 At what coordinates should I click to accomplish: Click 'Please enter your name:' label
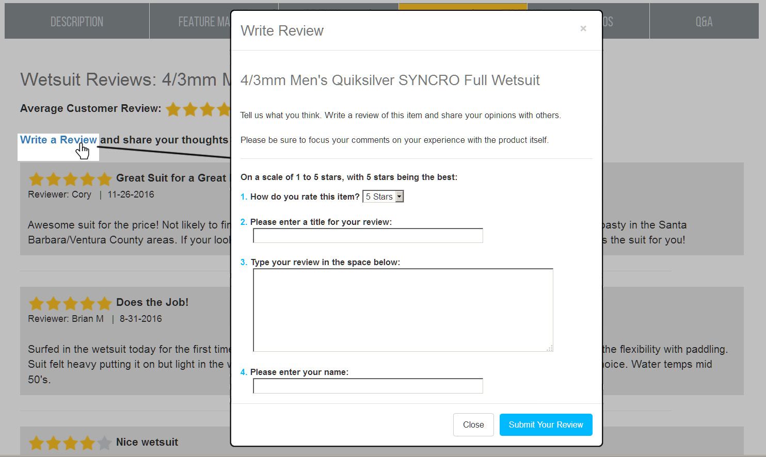tap(299, 372)
